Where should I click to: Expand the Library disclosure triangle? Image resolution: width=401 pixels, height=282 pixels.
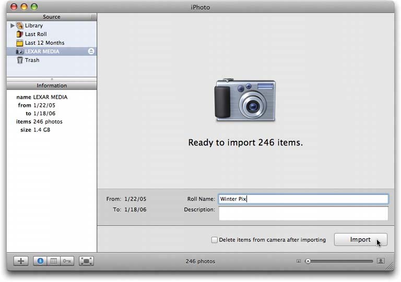[13, 26]
